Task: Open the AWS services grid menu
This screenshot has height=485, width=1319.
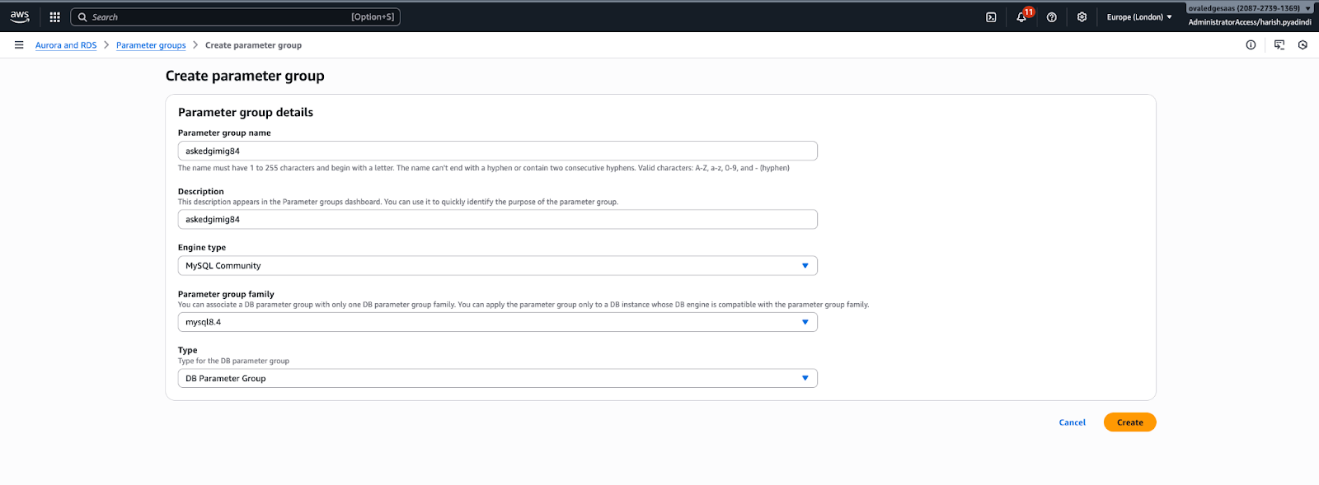Action: click(x=55, y=16)
